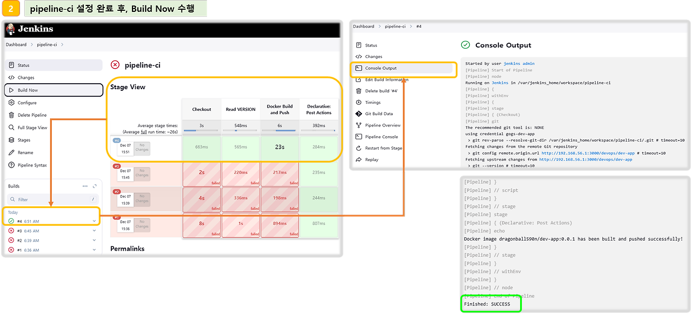This screenshot has height=314, width=692.
Task: Click the green success icon of build #4
Action: click(11, 221)
